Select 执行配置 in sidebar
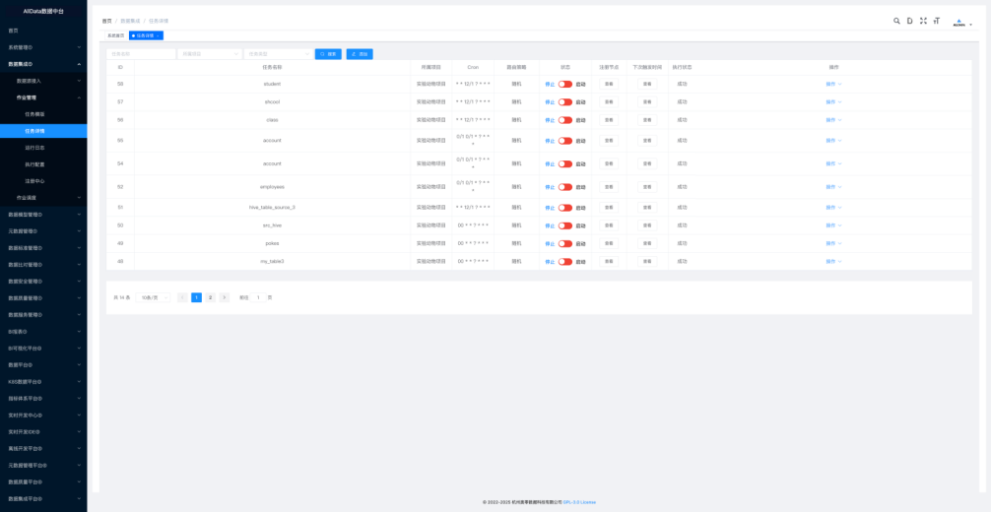This screenshot has width=991, height=512. [x=43, y=164]
